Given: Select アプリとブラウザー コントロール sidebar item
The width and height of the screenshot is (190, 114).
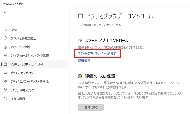Looking at the screenshot, I should point(35,64).
